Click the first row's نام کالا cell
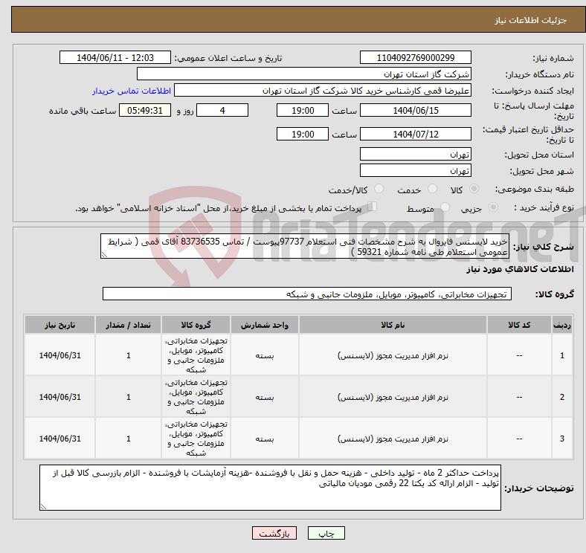This screenshot has height=553, width=586. click(x=392, y=355)
